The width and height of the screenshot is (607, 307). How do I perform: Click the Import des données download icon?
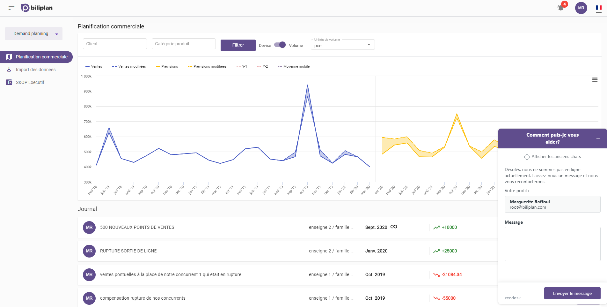(x=9, y=70)
